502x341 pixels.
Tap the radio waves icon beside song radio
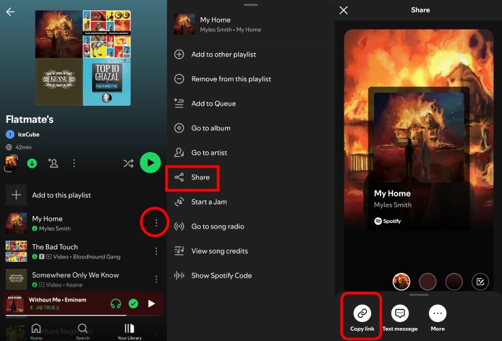point(179,226)
